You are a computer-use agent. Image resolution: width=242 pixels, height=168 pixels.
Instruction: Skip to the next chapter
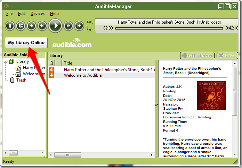[x=79, y=26]
